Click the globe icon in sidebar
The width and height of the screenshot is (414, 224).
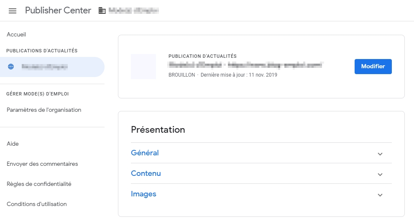tap(11, 67)
